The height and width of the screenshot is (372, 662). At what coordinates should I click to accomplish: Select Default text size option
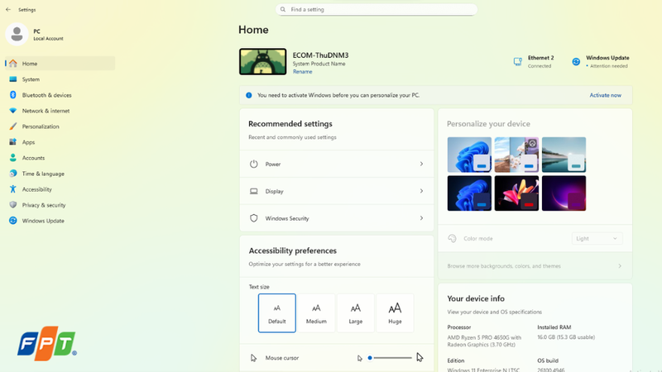277,313
